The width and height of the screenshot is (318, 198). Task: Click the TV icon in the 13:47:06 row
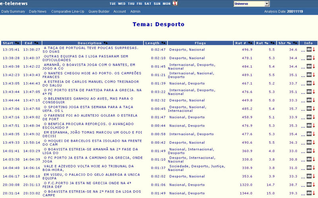click(x=309, y=108)
